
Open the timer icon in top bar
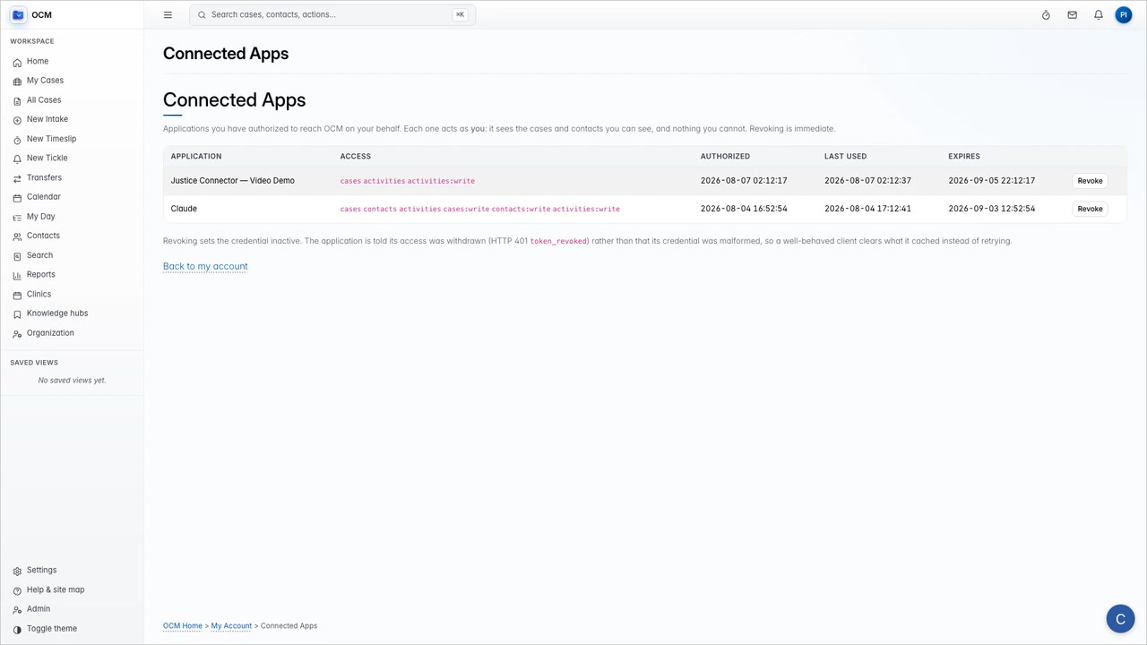click(x=1046, y=14)
